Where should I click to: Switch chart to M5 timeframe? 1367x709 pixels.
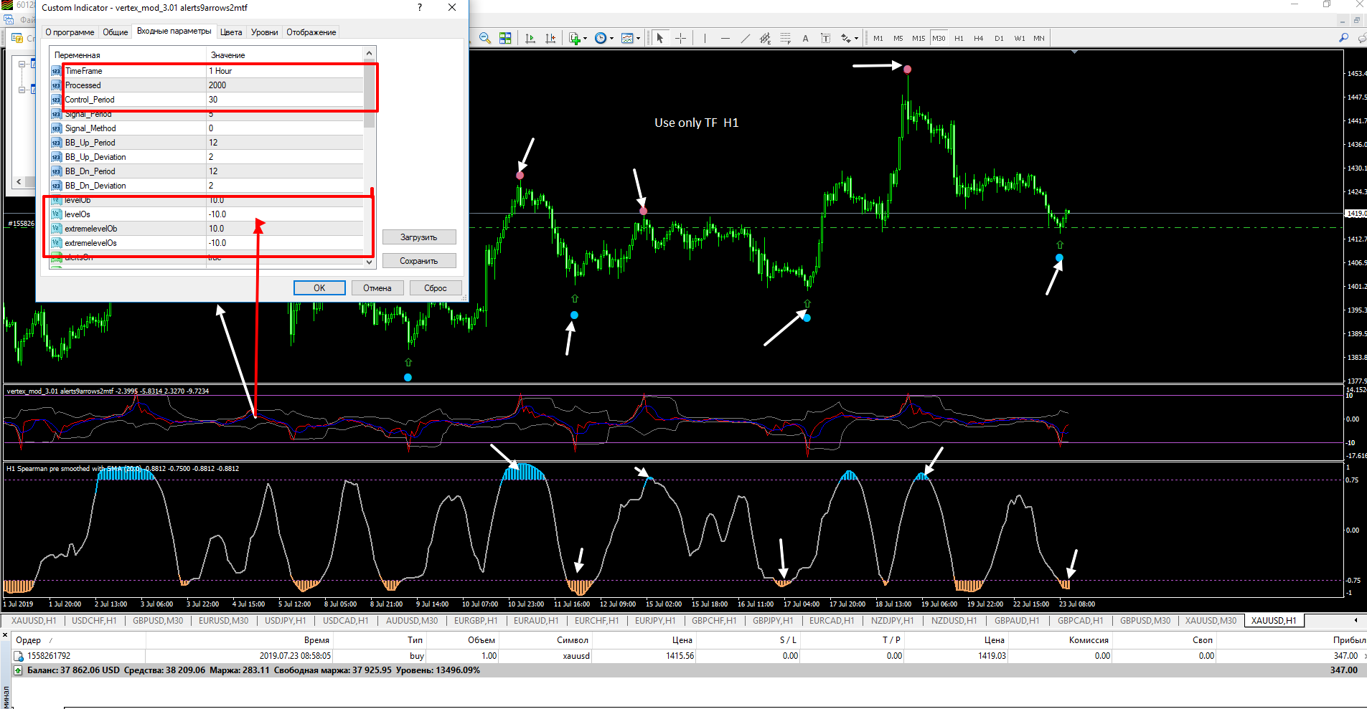898,38
